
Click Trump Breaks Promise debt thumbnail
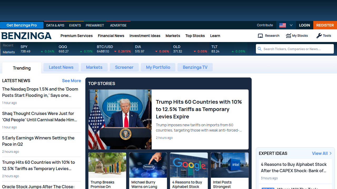(107, 165)
